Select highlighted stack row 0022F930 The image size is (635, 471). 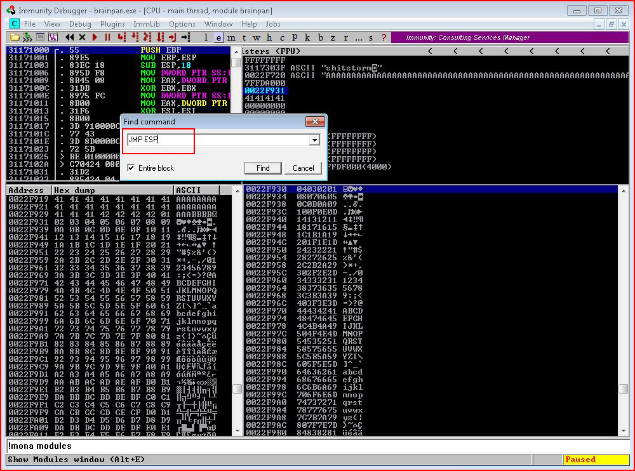click(x=431, y=189)
